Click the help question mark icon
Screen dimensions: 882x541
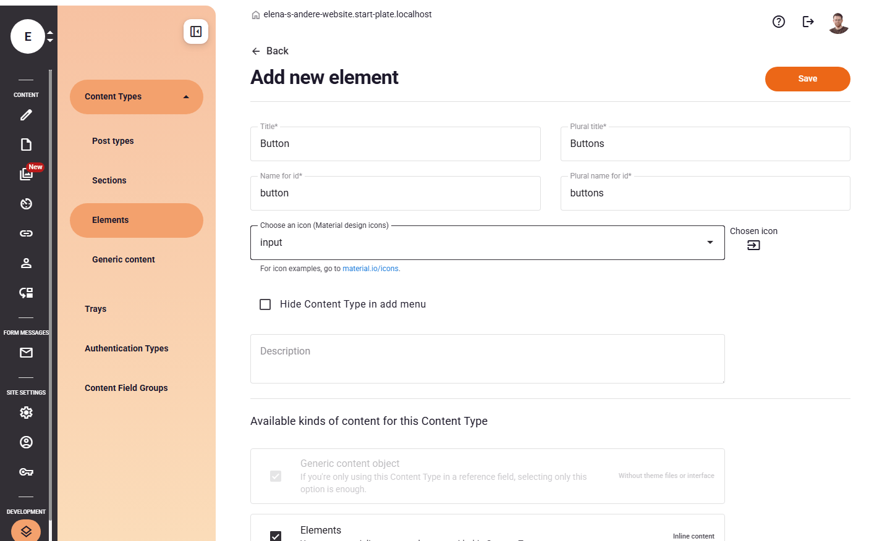(779, 22)
